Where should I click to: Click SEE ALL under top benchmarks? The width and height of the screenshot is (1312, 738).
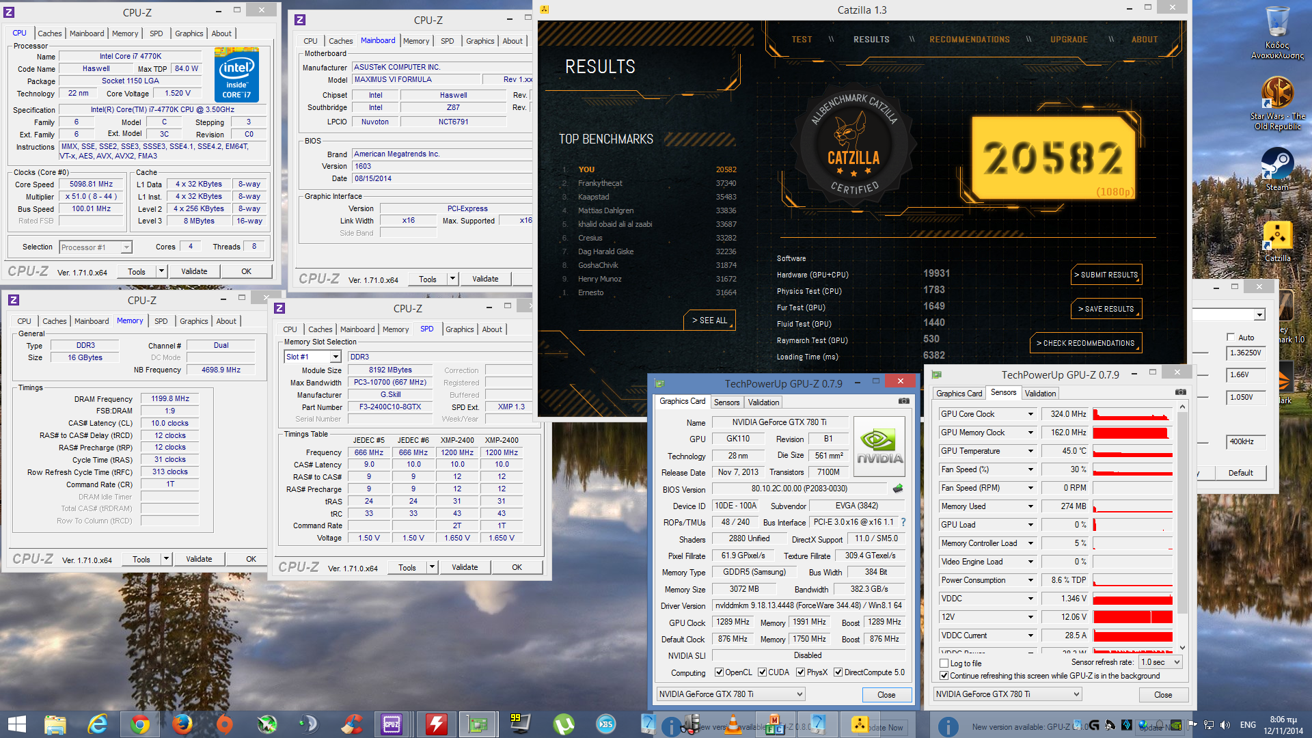(x=709, y=320)
